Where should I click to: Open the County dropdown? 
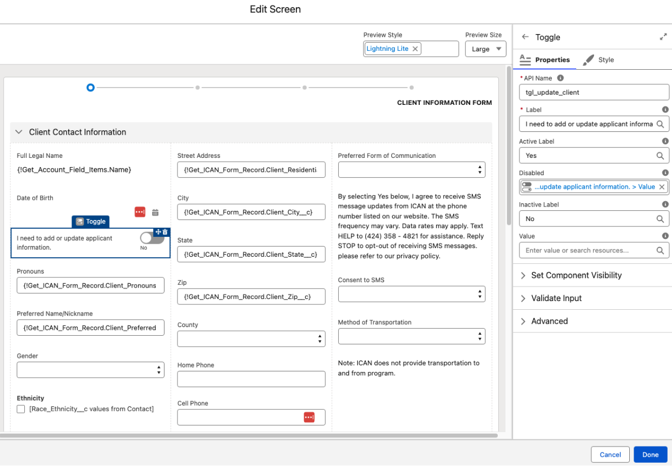coord(251,339)
